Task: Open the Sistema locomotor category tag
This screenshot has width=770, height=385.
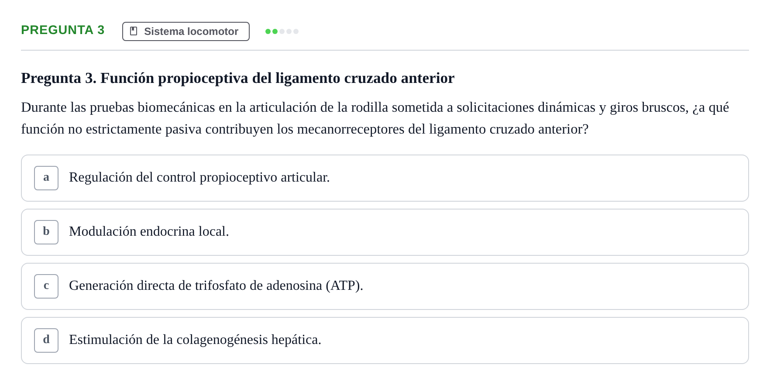Action: point(186,31)
